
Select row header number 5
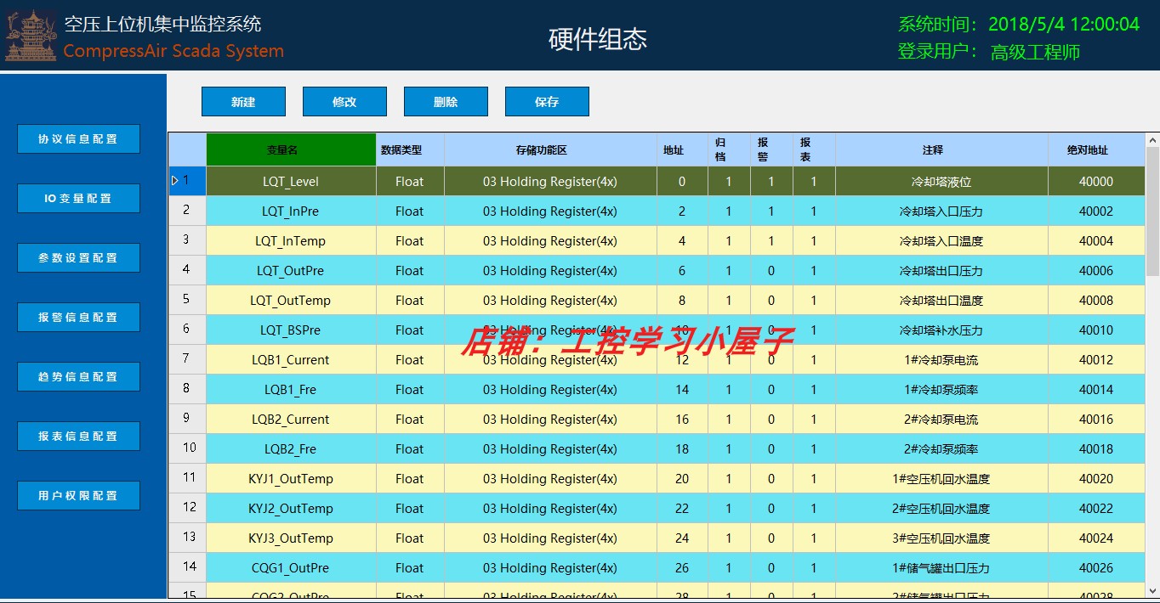click(187, 300)
